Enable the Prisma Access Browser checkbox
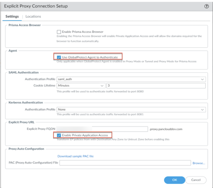 [59, 32]
